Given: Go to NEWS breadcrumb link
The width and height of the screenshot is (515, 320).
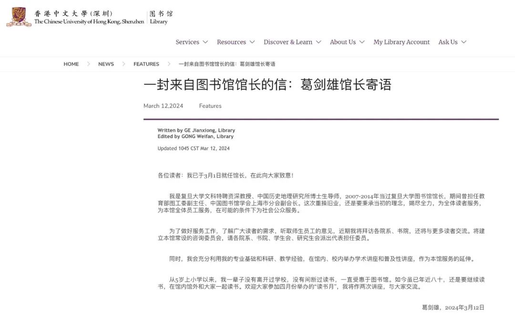Looking at the screenshot, I should (106, 64).
